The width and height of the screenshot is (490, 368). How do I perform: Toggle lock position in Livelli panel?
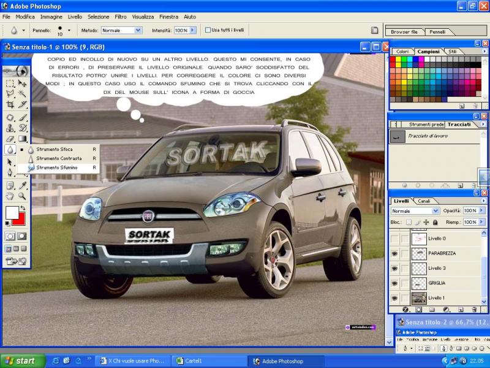click(x=426, y=222)
